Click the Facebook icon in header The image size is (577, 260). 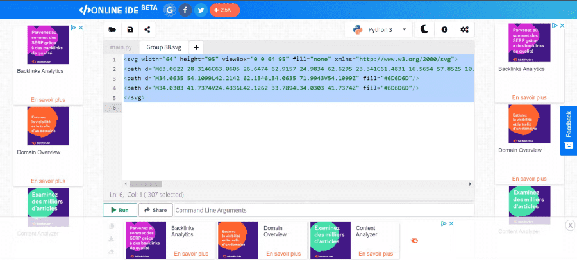point(185,10)
